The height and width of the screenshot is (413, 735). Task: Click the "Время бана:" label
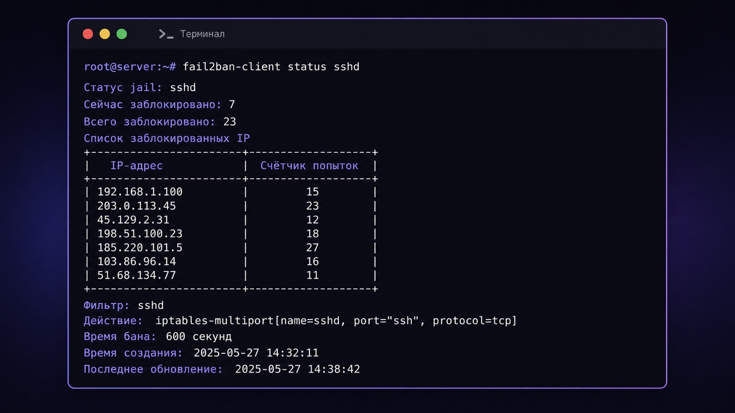click(119, 336)
